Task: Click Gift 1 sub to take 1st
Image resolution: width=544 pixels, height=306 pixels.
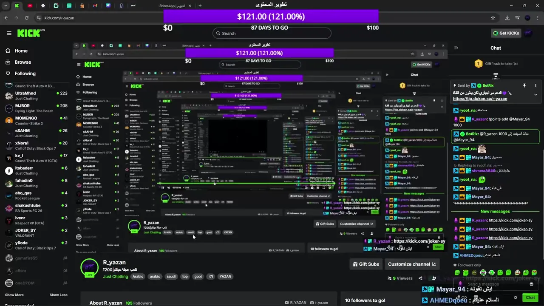Action: [x=501, y=64]
